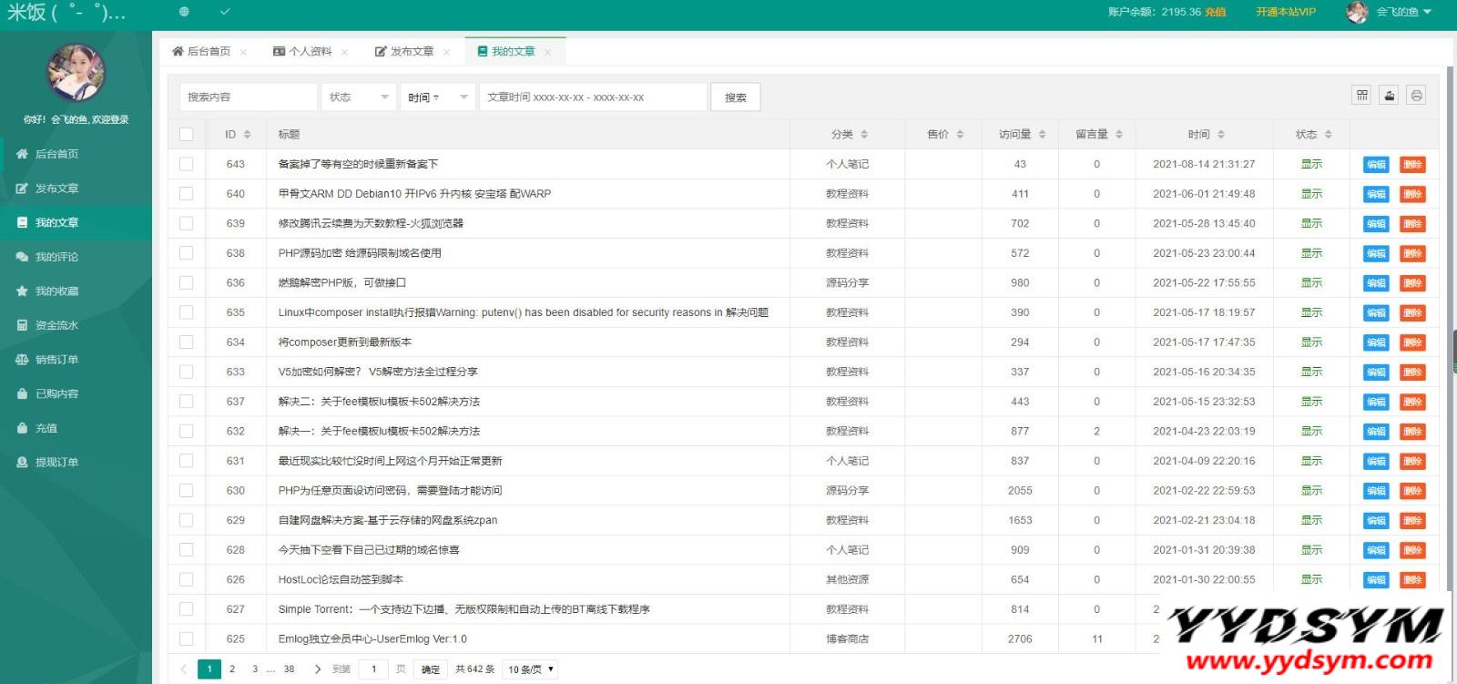Open the 10 条/页 page size dropdown

530,669
